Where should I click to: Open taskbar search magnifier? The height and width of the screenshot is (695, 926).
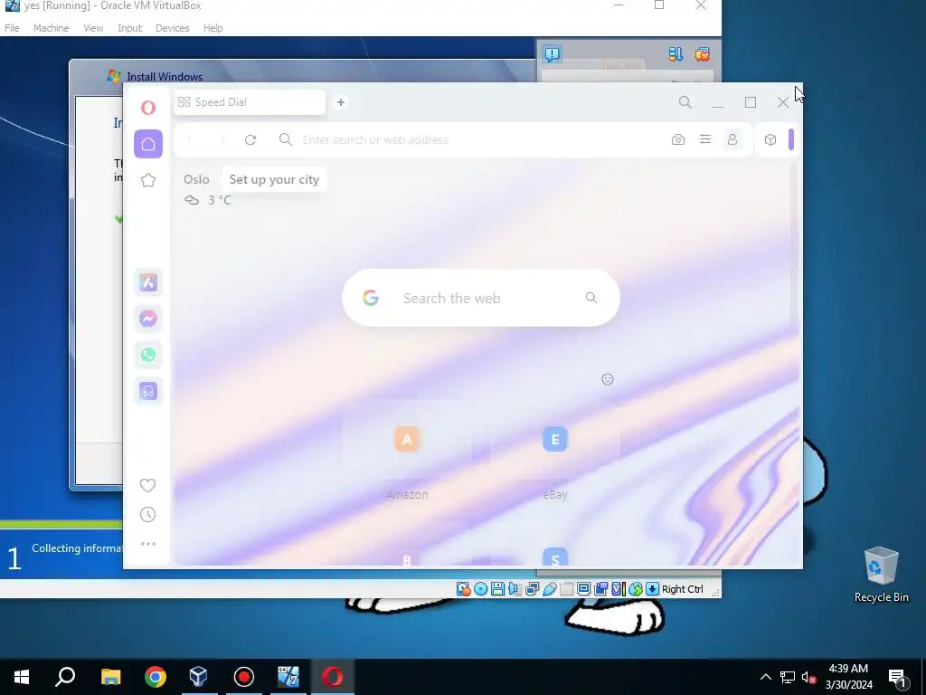tap(65, 677)
